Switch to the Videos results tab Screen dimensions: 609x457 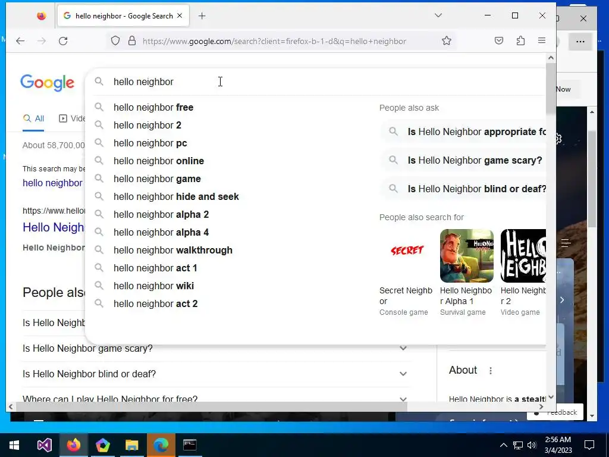pos(72,118)
